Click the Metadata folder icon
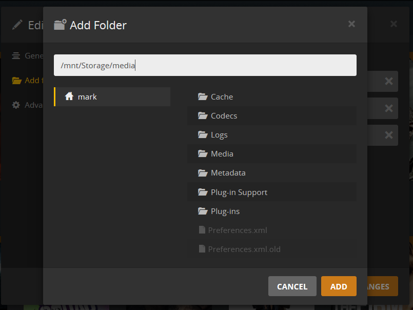This screenshot has height=310, width=413. (202, 172)
